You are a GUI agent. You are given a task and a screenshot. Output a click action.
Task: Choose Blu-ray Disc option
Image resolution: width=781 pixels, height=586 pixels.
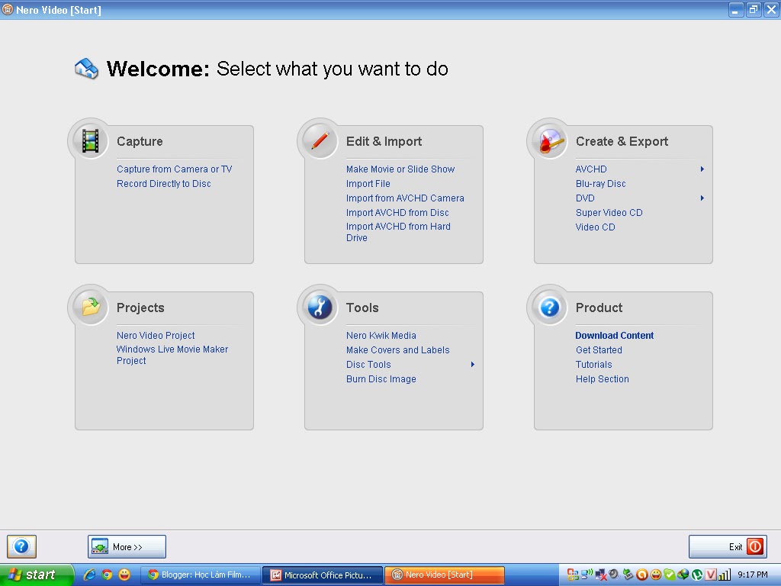601,183
